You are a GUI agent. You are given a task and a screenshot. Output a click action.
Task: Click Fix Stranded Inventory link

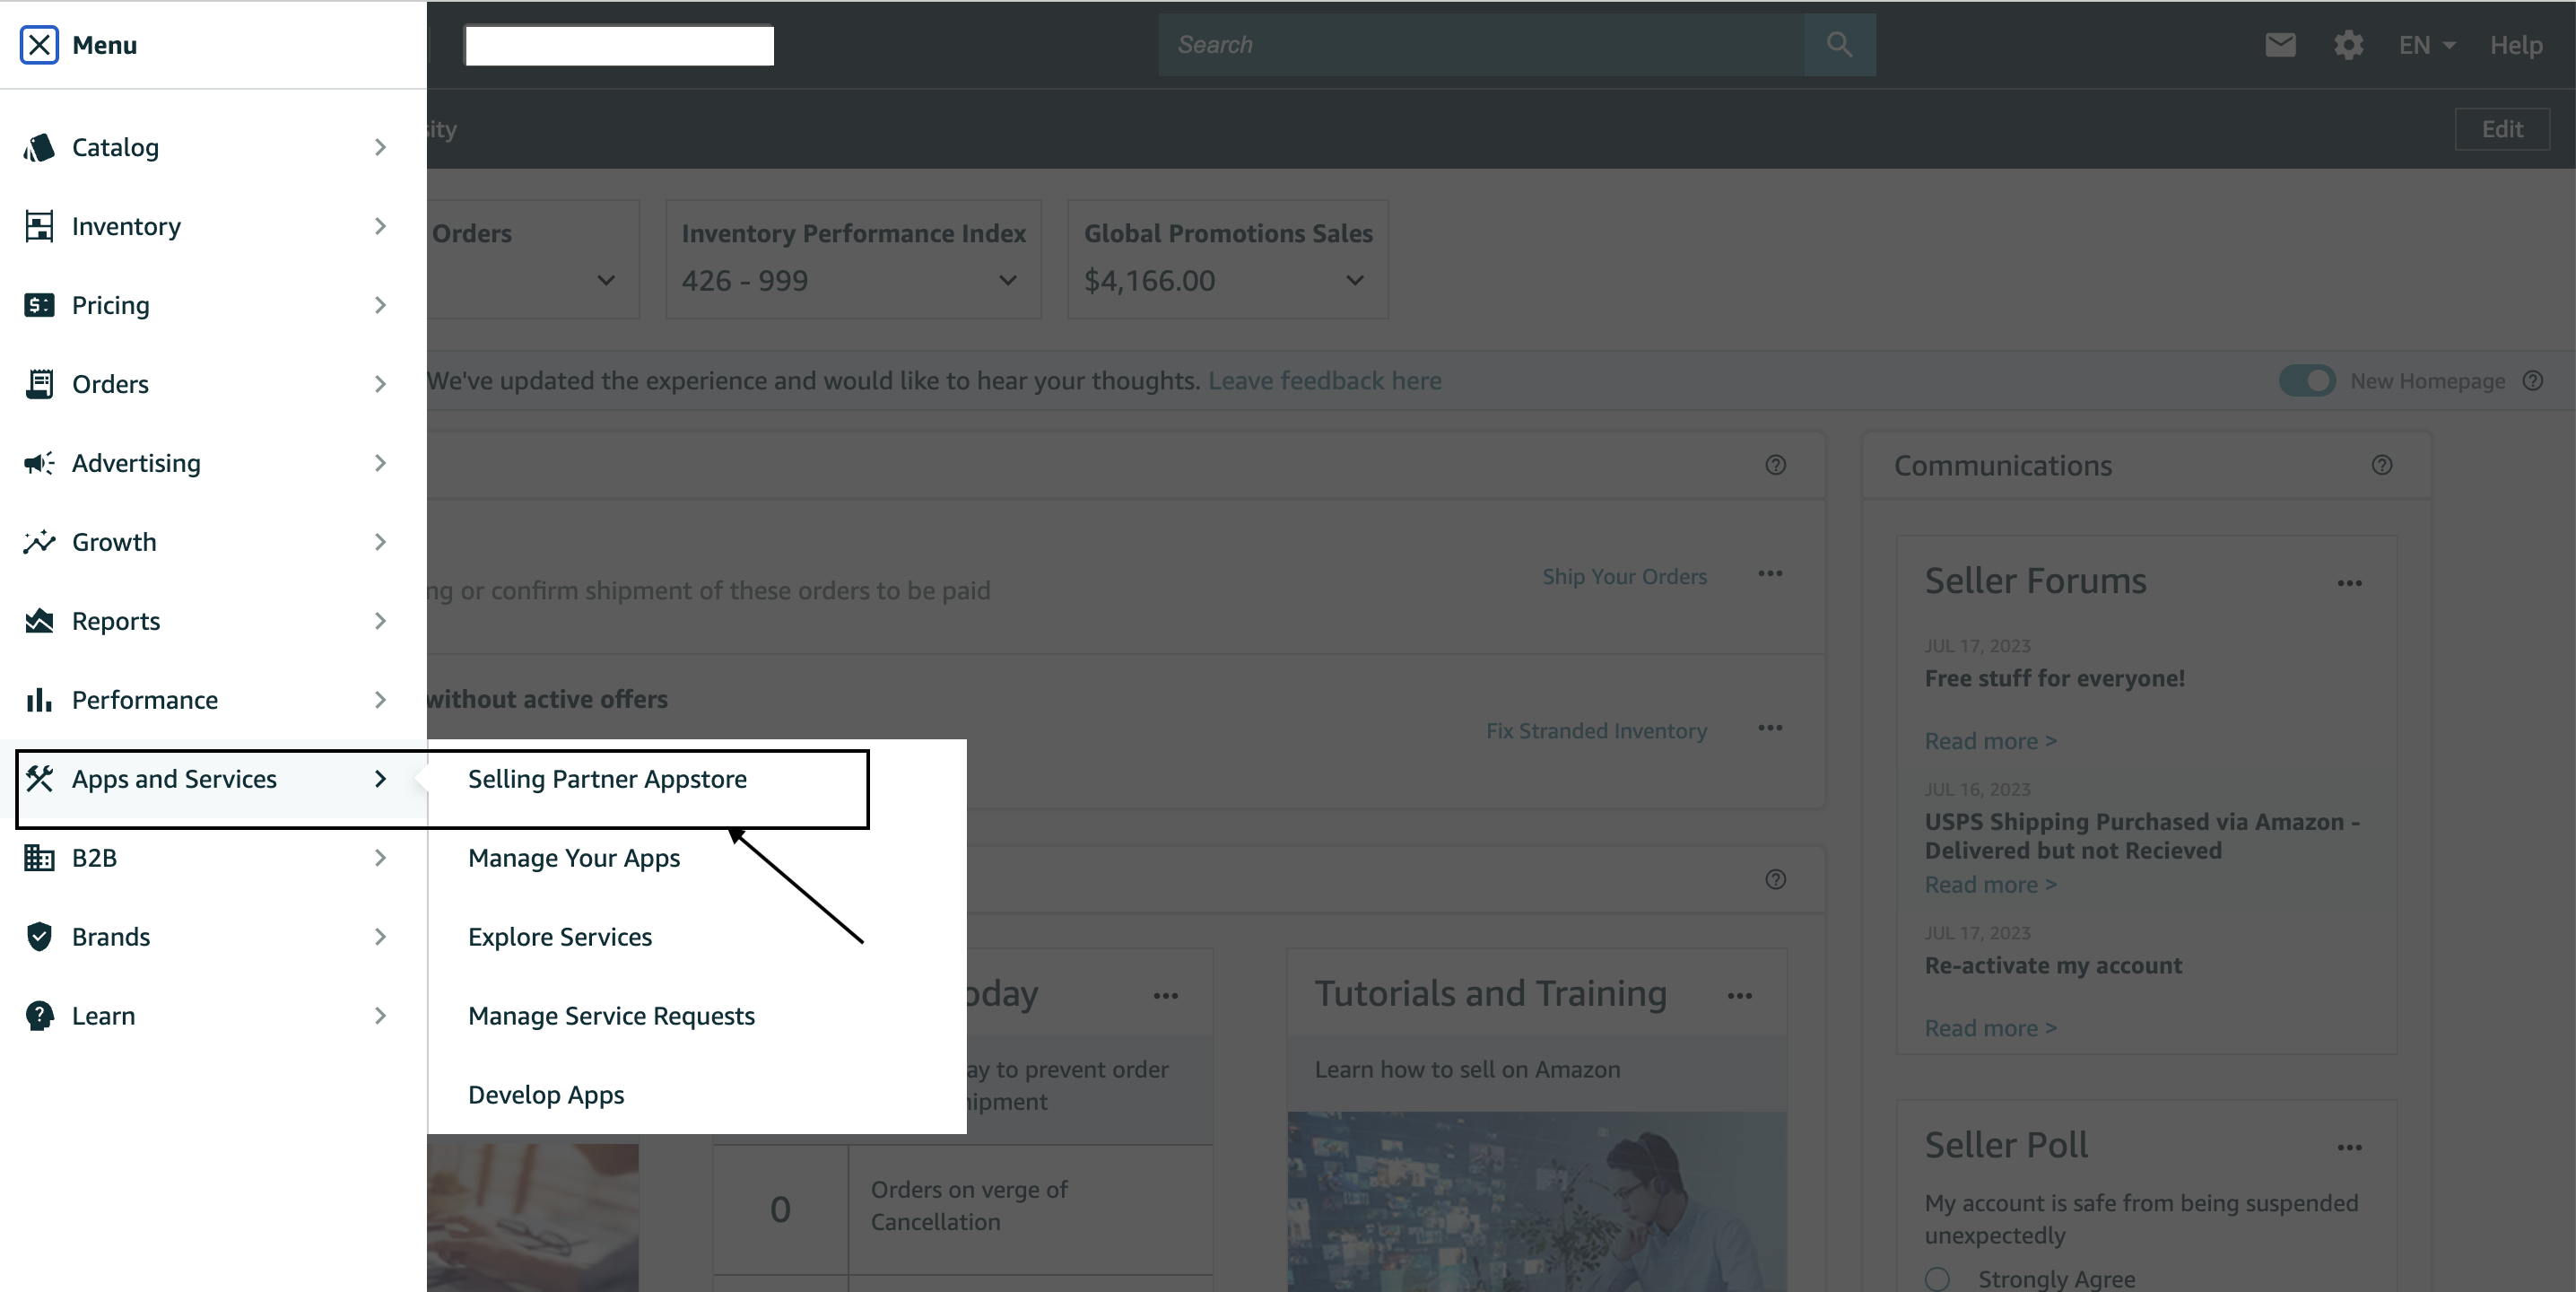1596,731
